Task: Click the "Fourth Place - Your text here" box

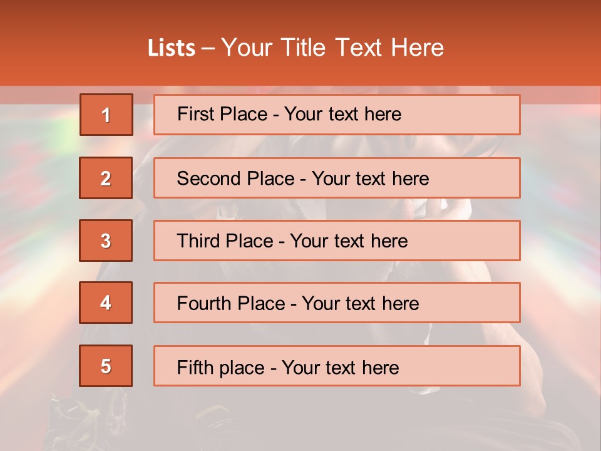Action: coord(337,303)
